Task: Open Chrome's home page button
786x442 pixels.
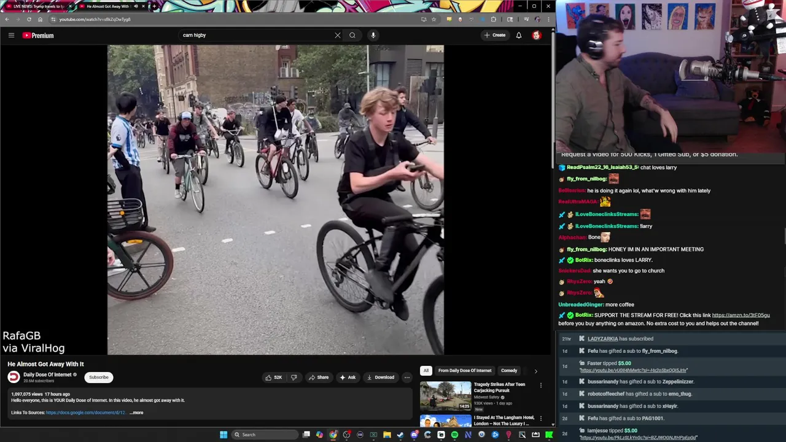Action: tap(40, 19)
